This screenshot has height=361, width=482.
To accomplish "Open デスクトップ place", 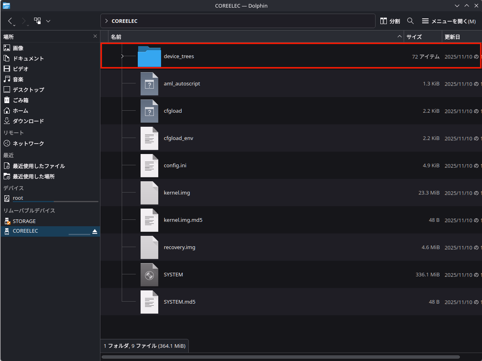I will point(50,89).
